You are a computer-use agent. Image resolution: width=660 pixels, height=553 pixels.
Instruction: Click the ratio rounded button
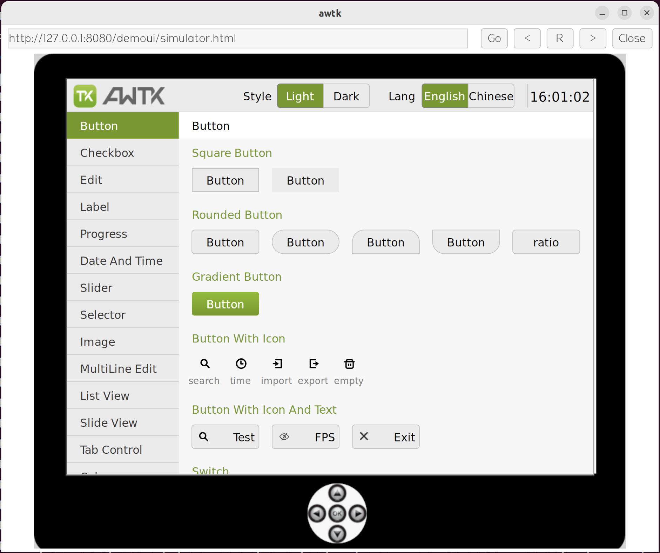pyautogui.click(x=546, y=242)
